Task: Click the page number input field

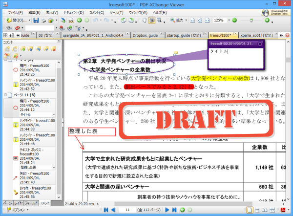Action: 130,210
